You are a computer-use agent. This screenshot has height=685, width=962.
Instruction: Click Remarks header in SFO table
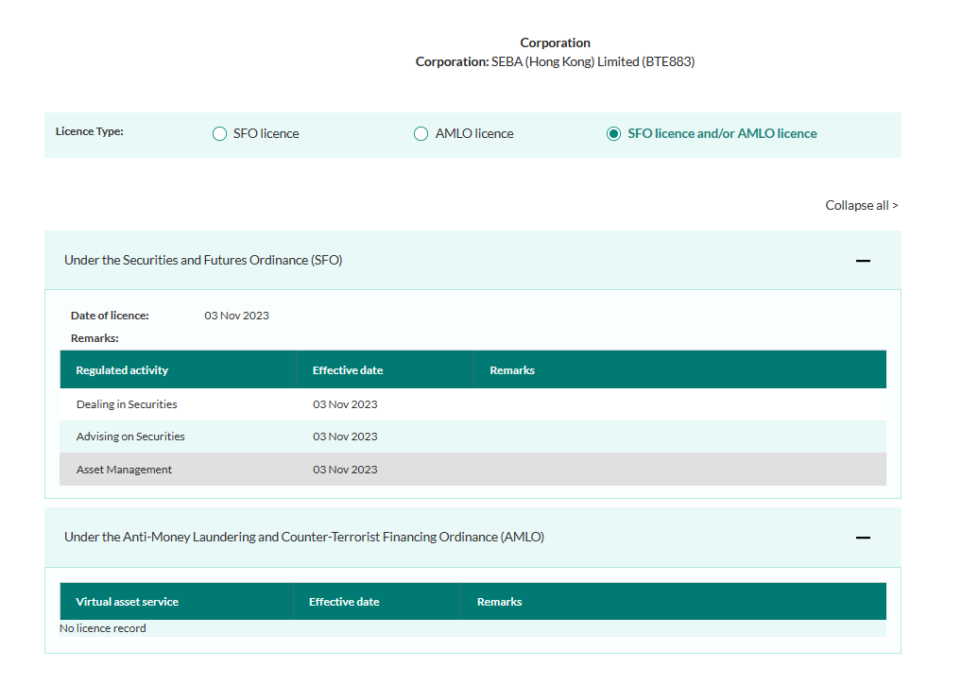(512, 370)
